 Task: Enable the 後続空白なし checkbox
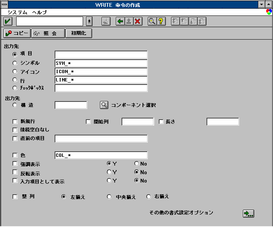(x=15, y=130)
